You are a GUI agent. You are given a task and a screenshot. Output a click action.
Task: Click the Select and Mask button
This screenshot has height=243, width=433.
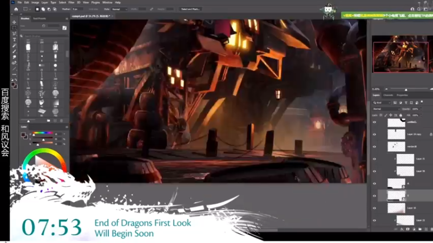tap(191, 9)
